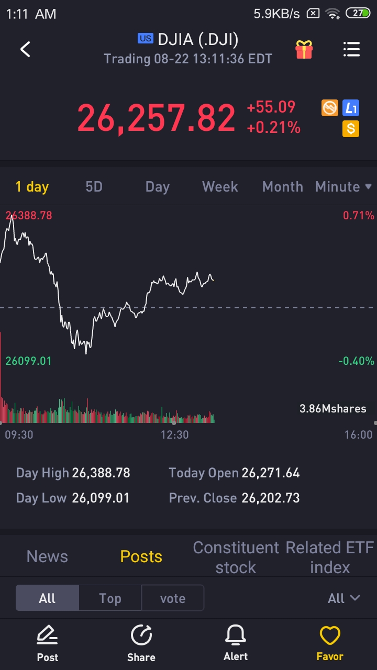This screenshot has height=670, width=377.
Task: Select the Top posts filter segment
Action: [x=110, y=598]
